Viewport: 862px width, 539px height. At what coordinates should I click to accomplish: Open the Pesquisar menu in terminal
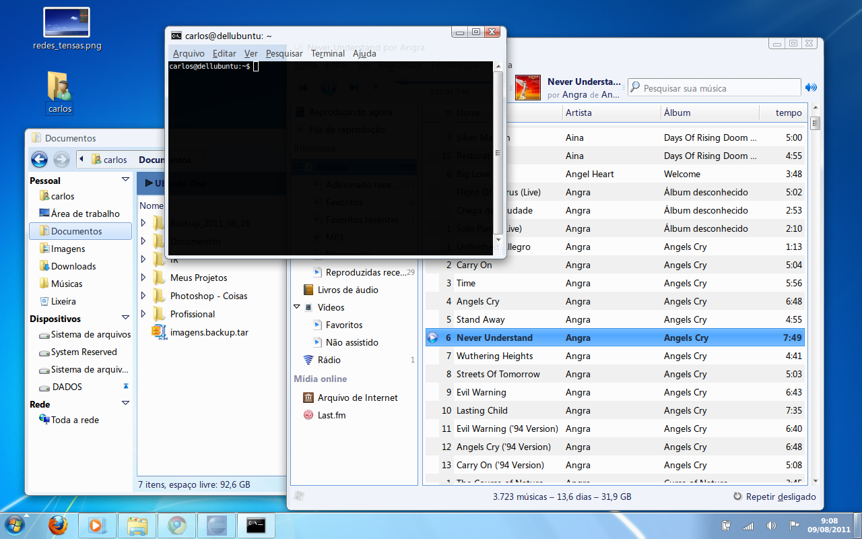pyautogui.click(x=284, y=53)
